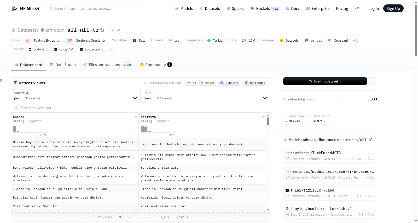Go to Spaces in the top nav
418x223 pixels.
pos(235,9)
